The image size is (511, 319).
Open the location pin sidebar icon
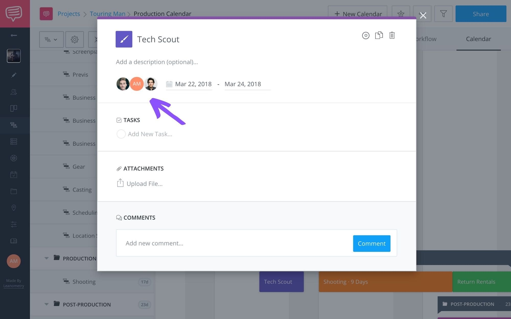coord(14,208)
